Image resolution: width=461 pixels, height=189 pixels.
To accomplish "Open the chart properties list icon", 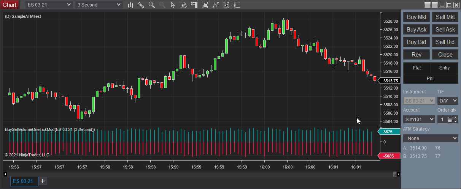I will pyautogui.click(x=237, y=5).
